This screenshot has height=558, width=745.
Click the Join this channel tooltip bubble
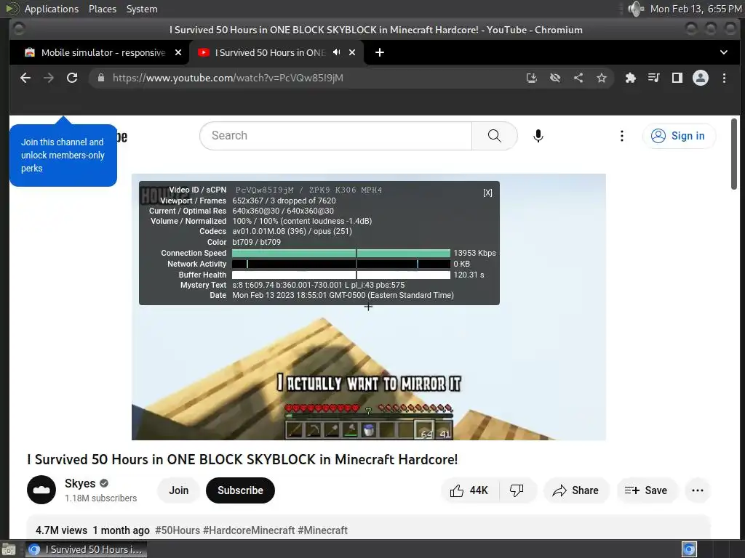[x=63, y=155]
